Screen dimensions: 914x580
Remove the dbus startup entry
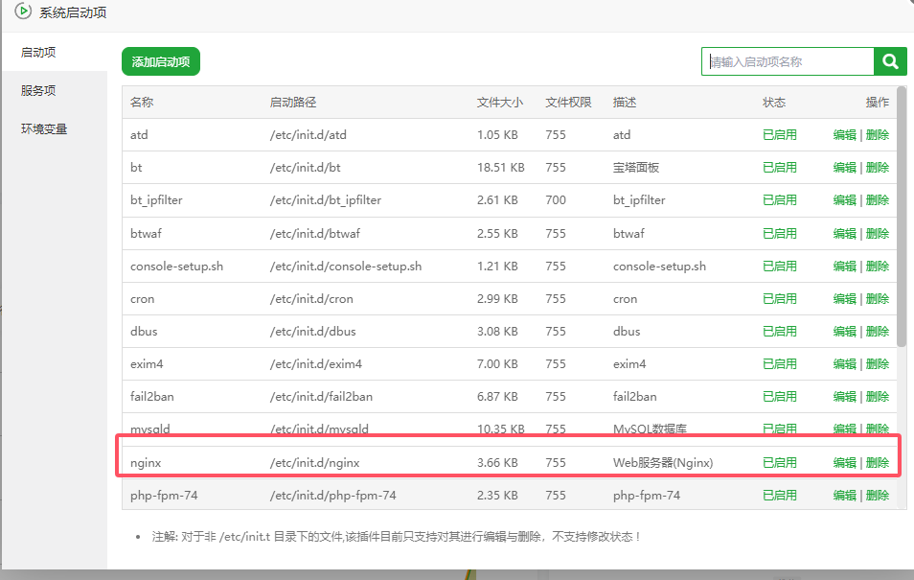pyautogui.click(x=877, y=331)
